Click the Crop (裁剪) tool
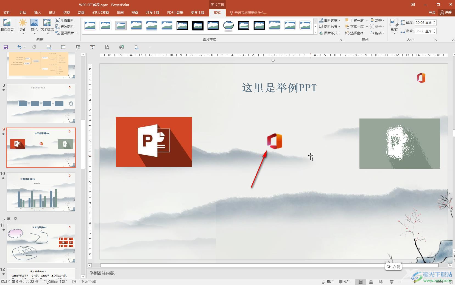The width and height of the screenshot is (455, 285). pos(394,26)
